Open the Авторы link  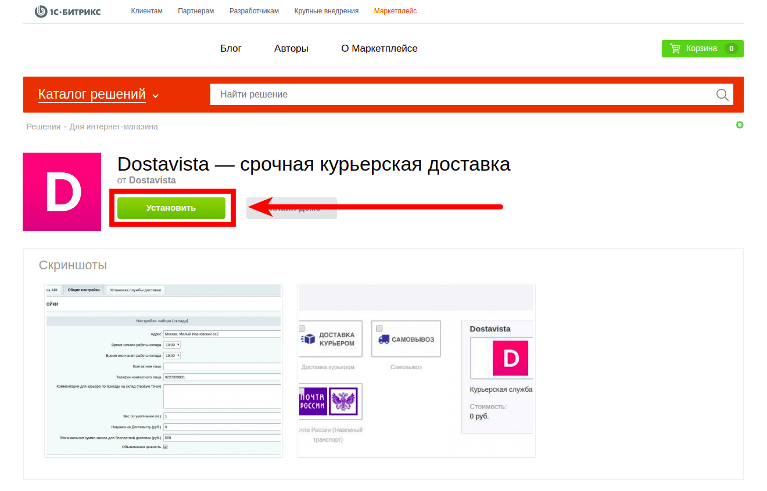pyautogui.click(x=291, y=49)
